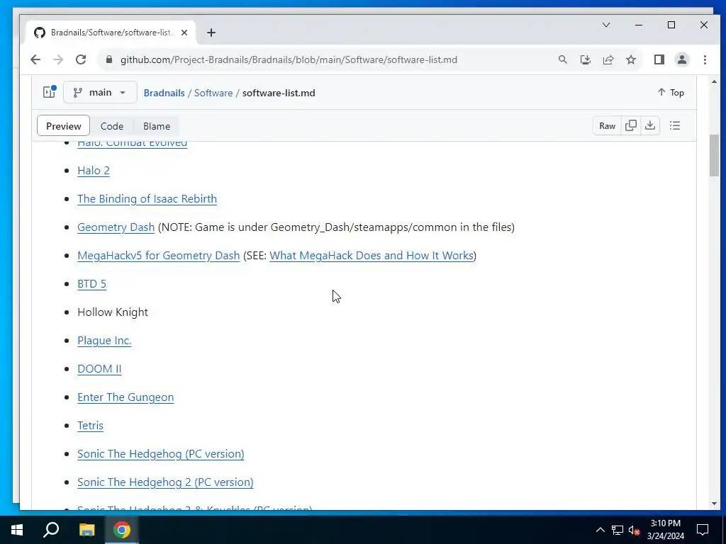The width and height of the screenshot is (726, 544).
Task: Open the search in page magnifier icon
Action: (x=562, y=59)
